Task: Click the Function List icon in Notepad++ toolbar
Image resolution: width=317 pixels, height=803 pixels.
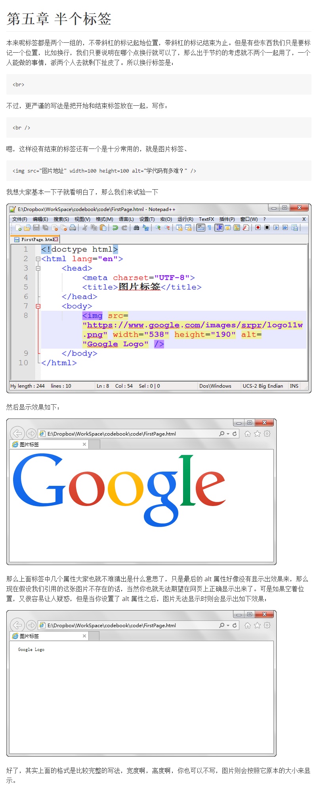Action: pos(246,228)
